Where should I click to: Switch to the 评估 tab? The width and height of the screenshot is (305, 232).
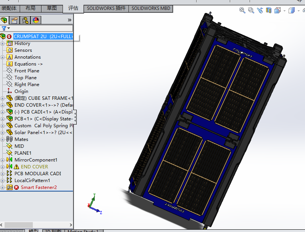73,8
